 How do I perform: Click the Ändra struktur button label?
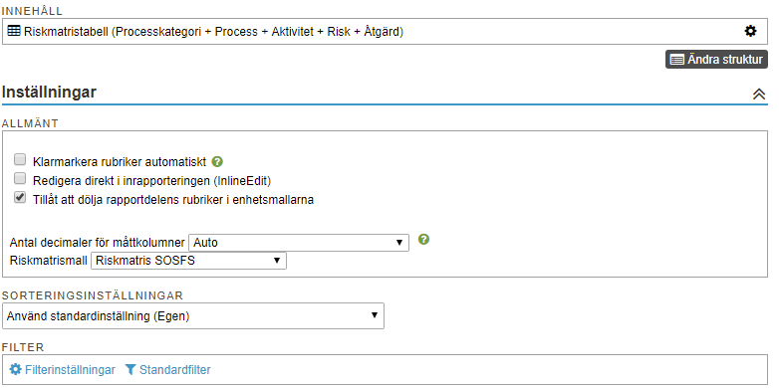[x=725, y=60]
